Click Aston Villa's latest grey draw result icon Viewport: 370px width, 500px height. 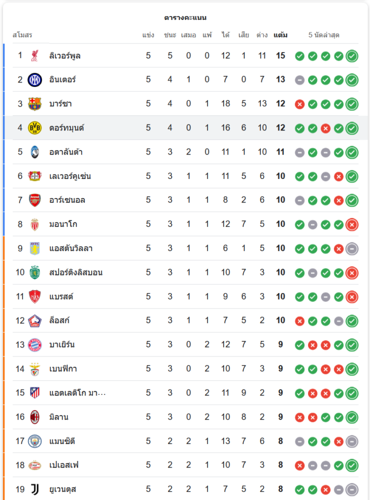coord(352,248)
